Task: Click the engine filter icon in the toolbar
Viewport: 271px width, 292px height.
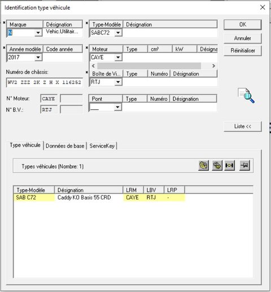Action: click(x=203, y=165)
